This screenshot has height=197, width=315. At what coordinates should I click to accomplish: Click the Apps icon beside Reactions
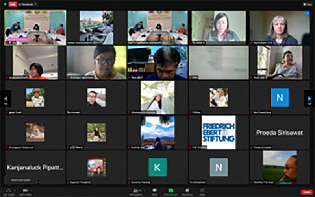click(x=202, y=191)
